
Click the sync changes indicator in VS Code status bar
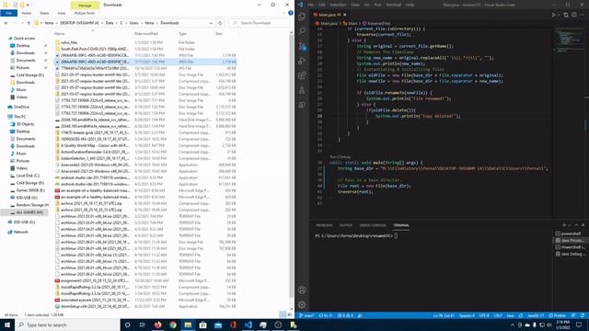pyautogui.click(x=326, y=315)
